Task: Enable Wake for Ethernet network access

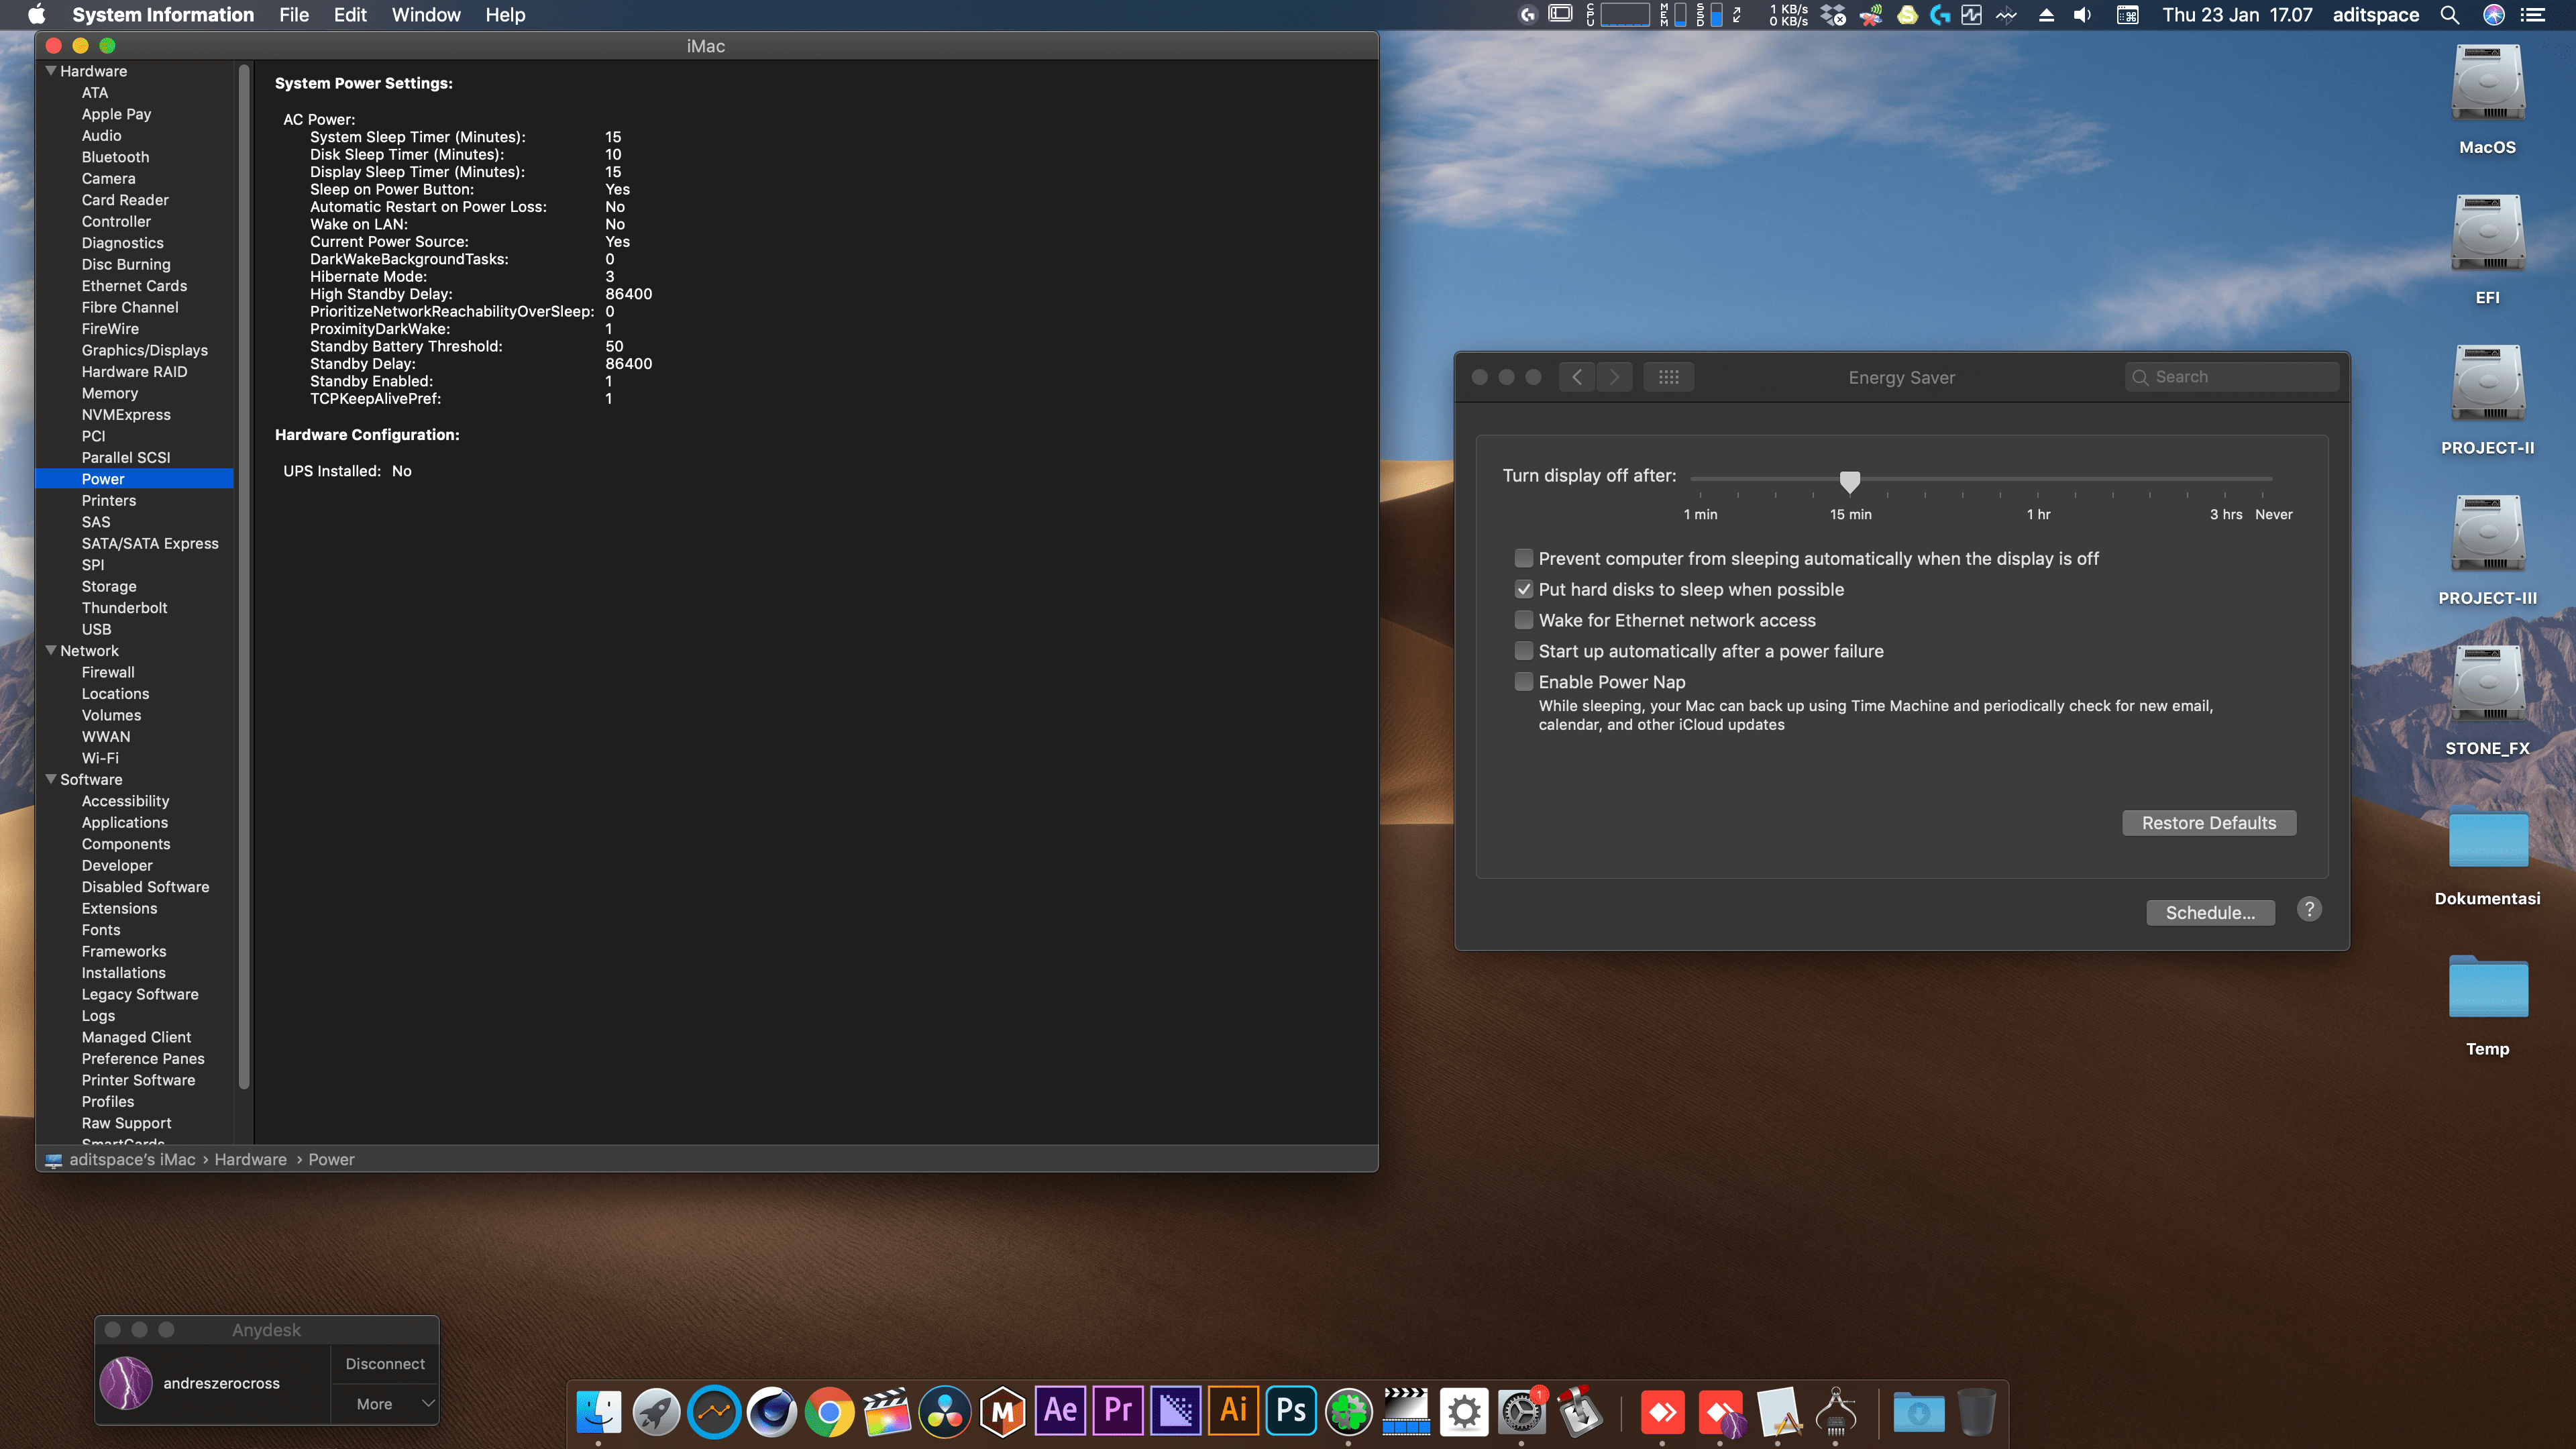Action: 1524,620
